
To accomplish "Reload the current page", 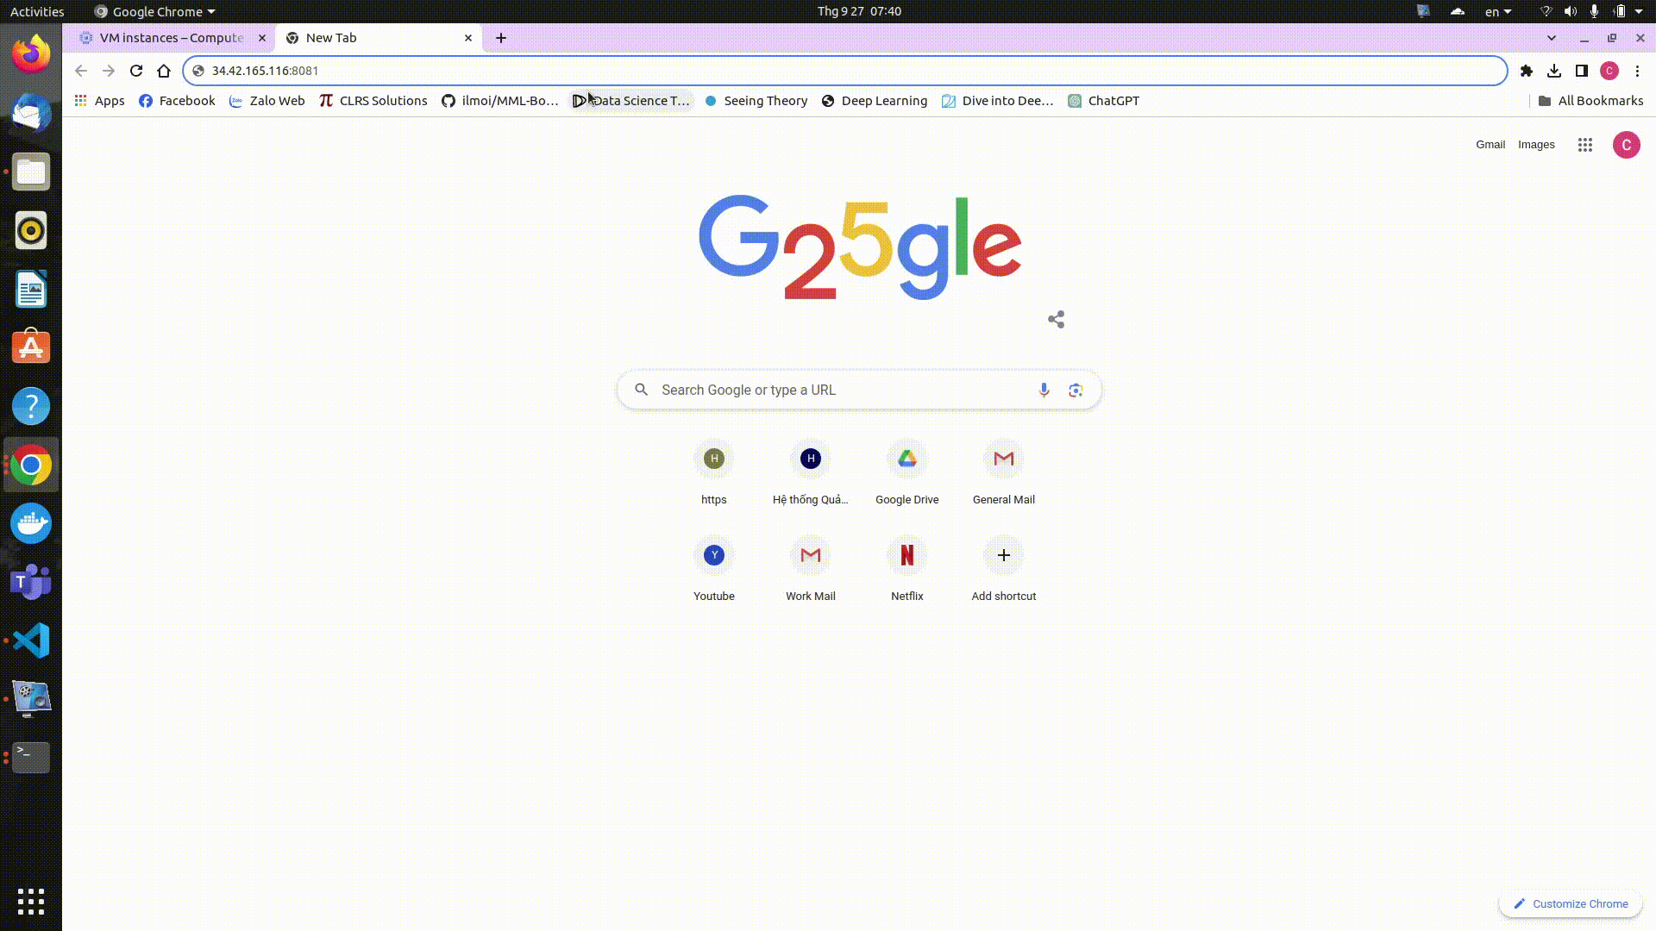I will [x=136, y=71].
